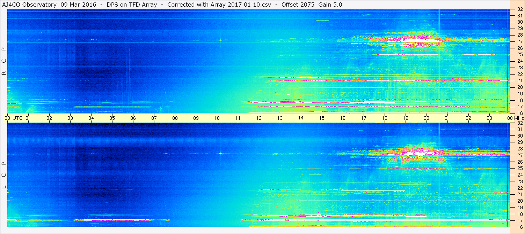Click 28 MHz on RCP frequency scale
Viewport: 525px width, 234px height.
tap(520, 35)
